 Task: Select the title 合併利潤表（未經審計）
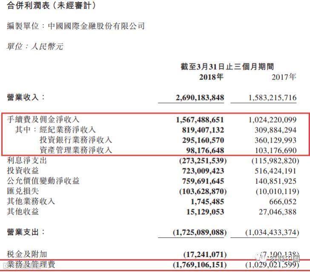tap(51, 5)
